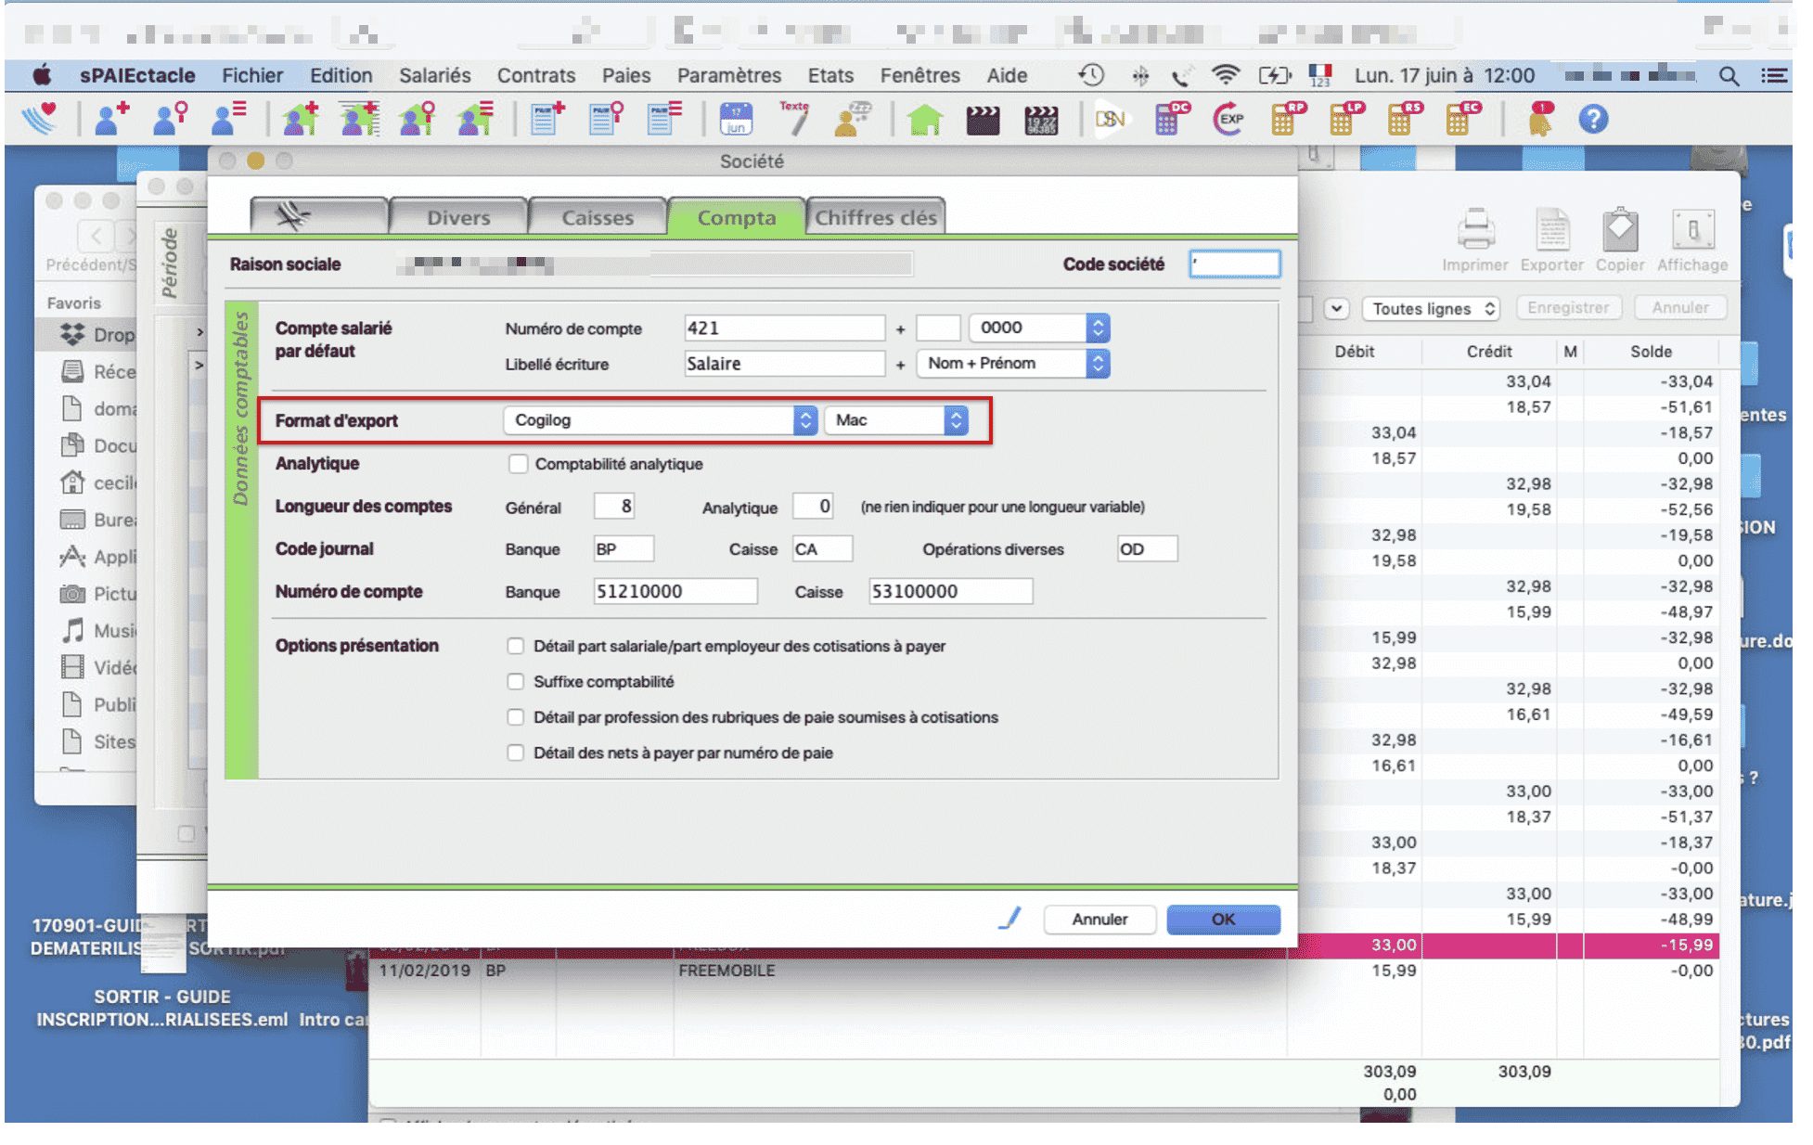Click the Annuler button next to Enregistrer
Screen dimensions: 1813x1145
pos(1679,307)
